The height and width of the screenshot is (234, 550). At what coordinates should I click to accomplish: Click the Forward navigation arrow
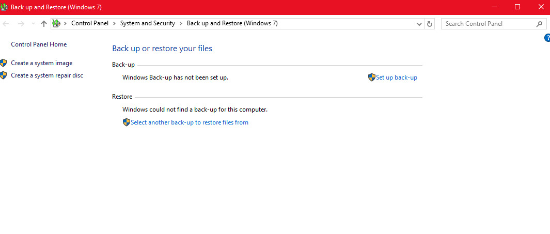pos(21,24)
